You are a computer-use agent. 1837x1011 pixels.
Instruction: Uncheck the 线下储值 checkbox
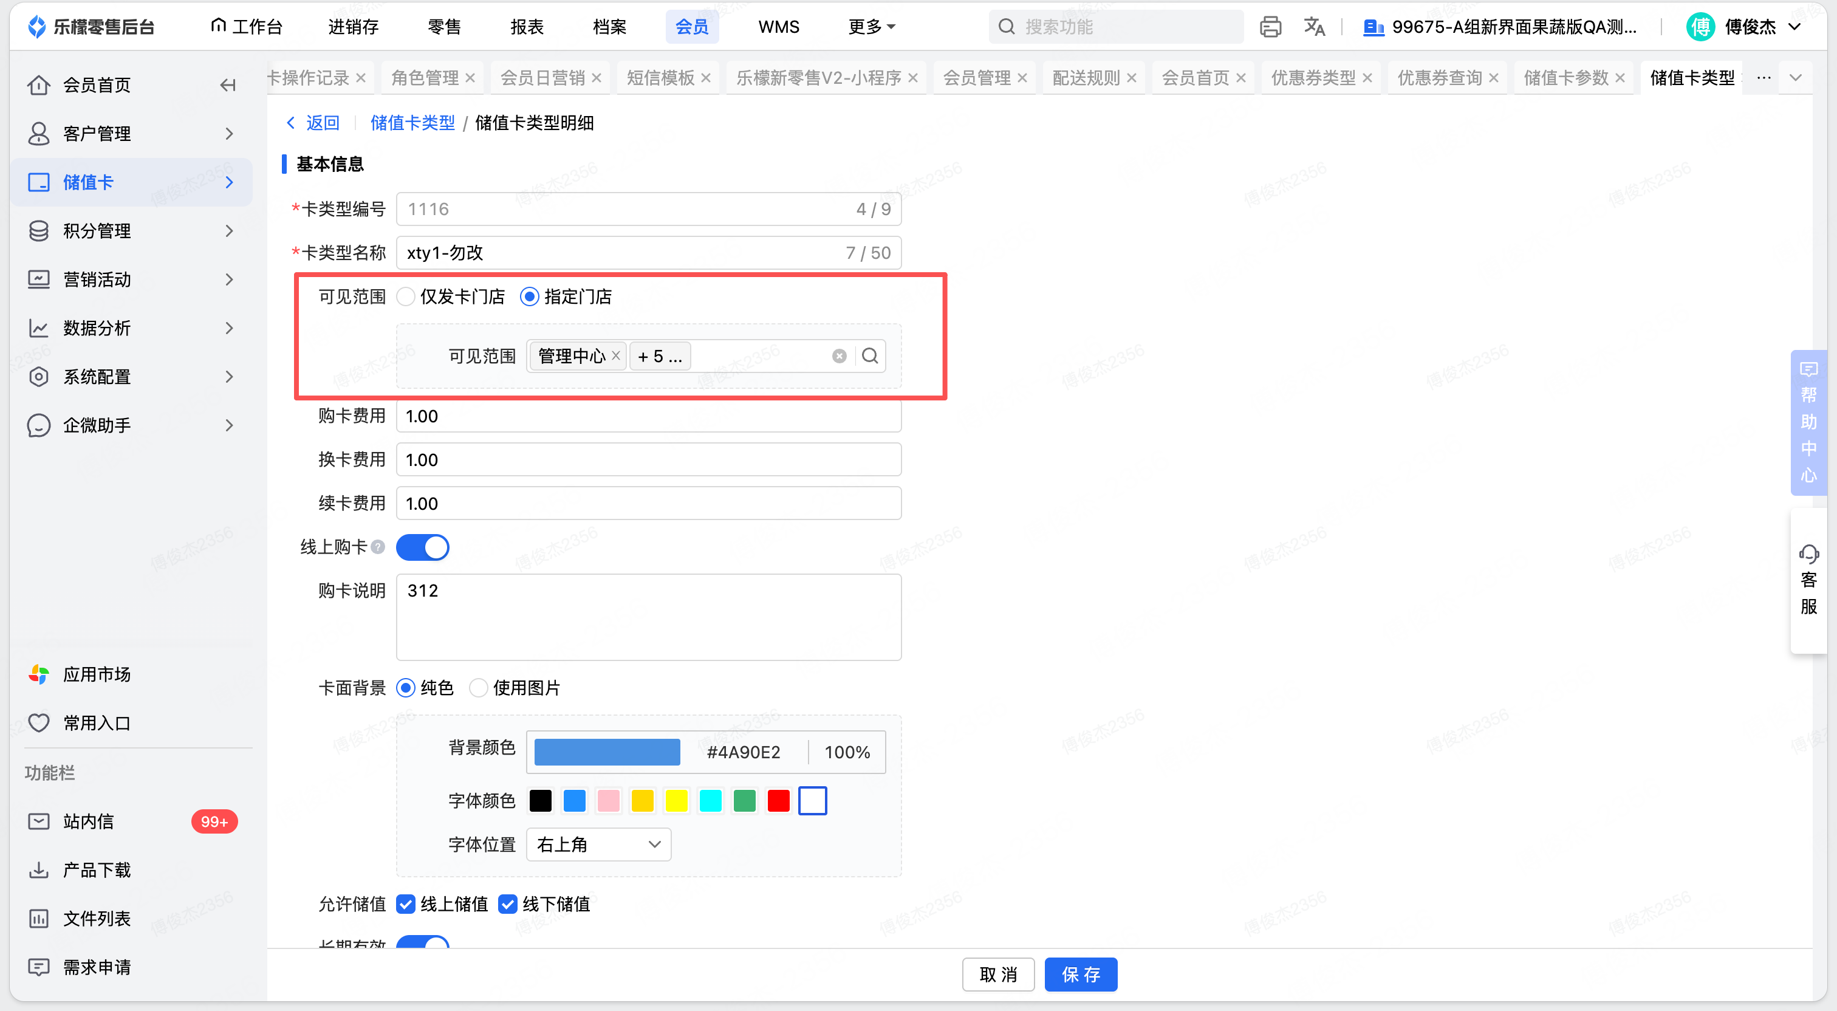coord(507,904)
